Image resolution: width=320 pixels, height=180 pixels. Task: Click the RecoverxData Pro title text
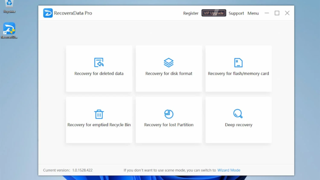point(73,13)
